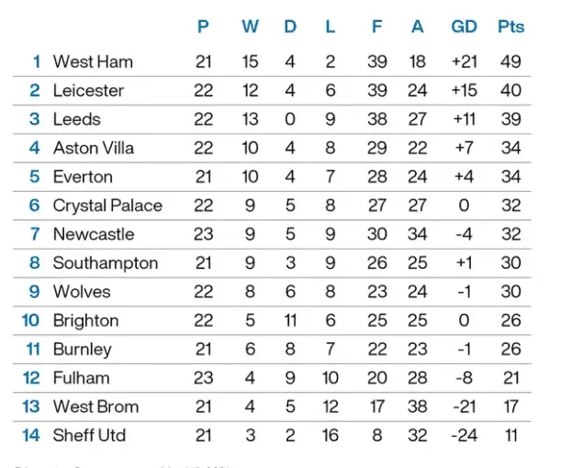561x468 pixels.
Task: Sort by the Pts column header
Action: coord(511,27)
